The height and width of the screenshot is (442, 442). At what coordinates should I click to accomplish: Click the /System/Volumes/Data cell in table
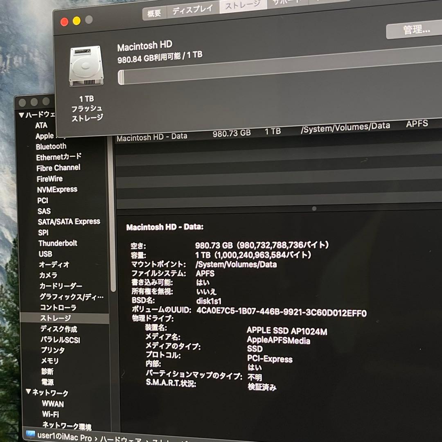pyautogui.click(x=345, y=127)
